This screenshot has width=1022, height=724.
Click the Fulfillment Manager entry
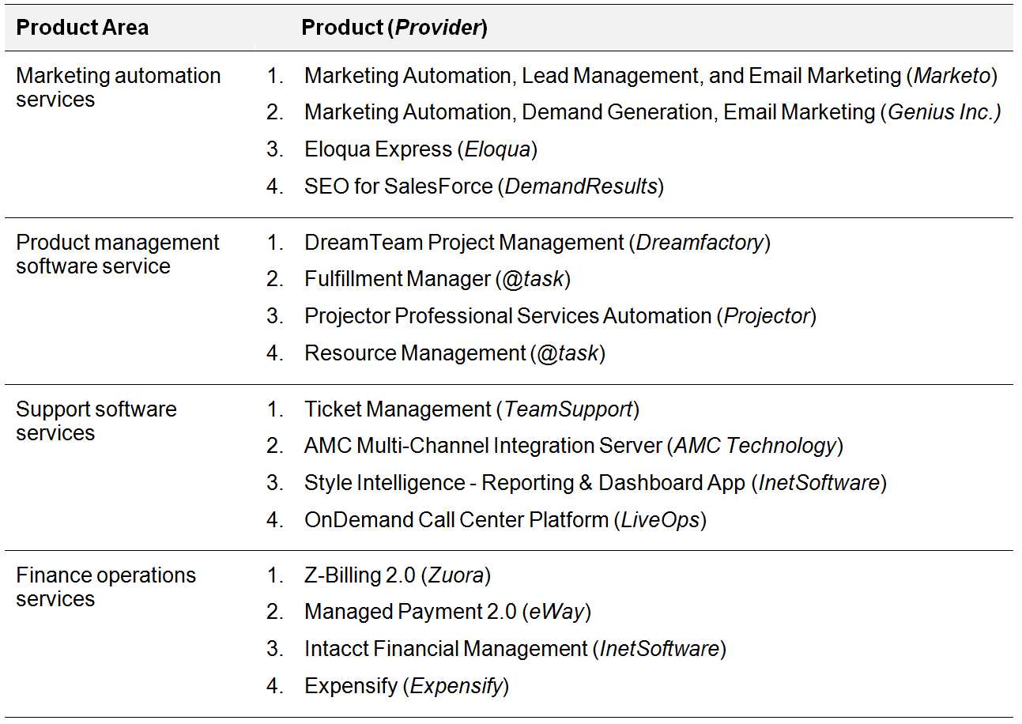point(437,279)
